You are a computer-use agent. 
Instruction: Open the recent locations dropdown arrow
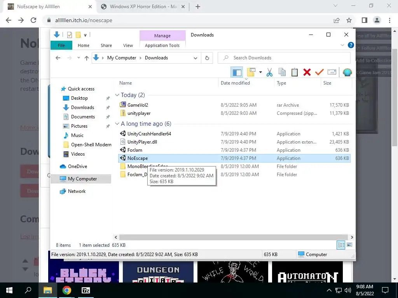(79, 58)
